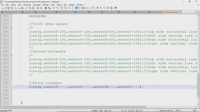The width and height of the screenshot is (200, 112).
Task: Toggle synchronized vertical scrolling
Action: pyautogui.click(x=62, y=8)
